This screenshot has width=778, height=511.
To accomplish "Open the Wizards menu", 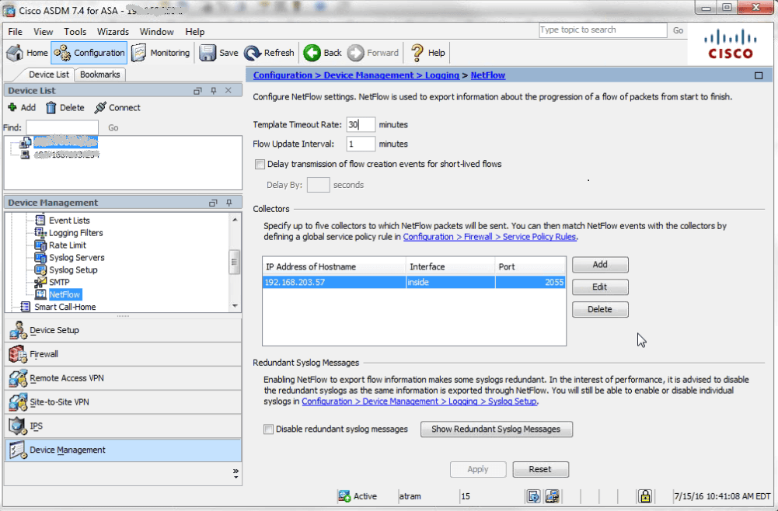I will [113, 32].
